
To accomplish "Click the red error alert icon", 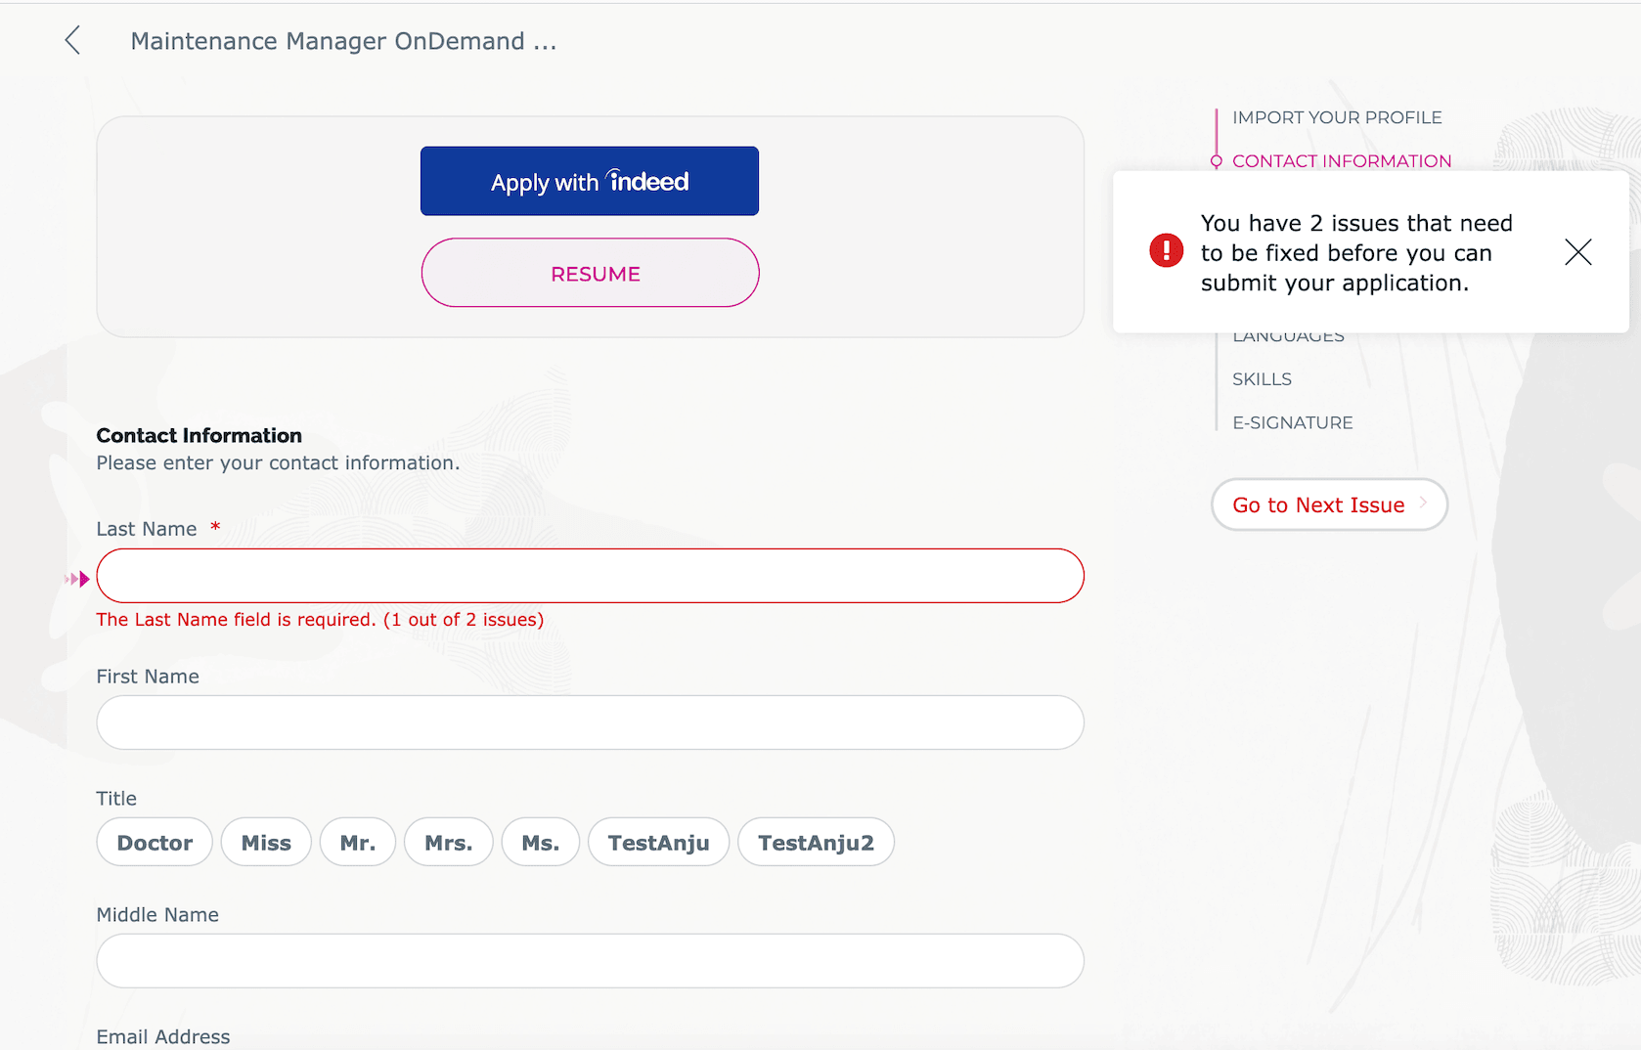I will click(1166, 250).
